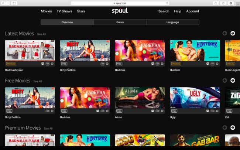Image resolution: width=240 pixels, height=150 pixels.
Task: Click the Free badge on Ugly card
Action: (x=174, y=111)
